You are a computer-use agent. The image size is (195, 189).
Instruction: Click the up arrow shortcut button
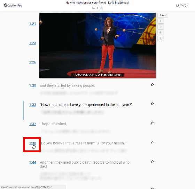[x=161, y=33]
